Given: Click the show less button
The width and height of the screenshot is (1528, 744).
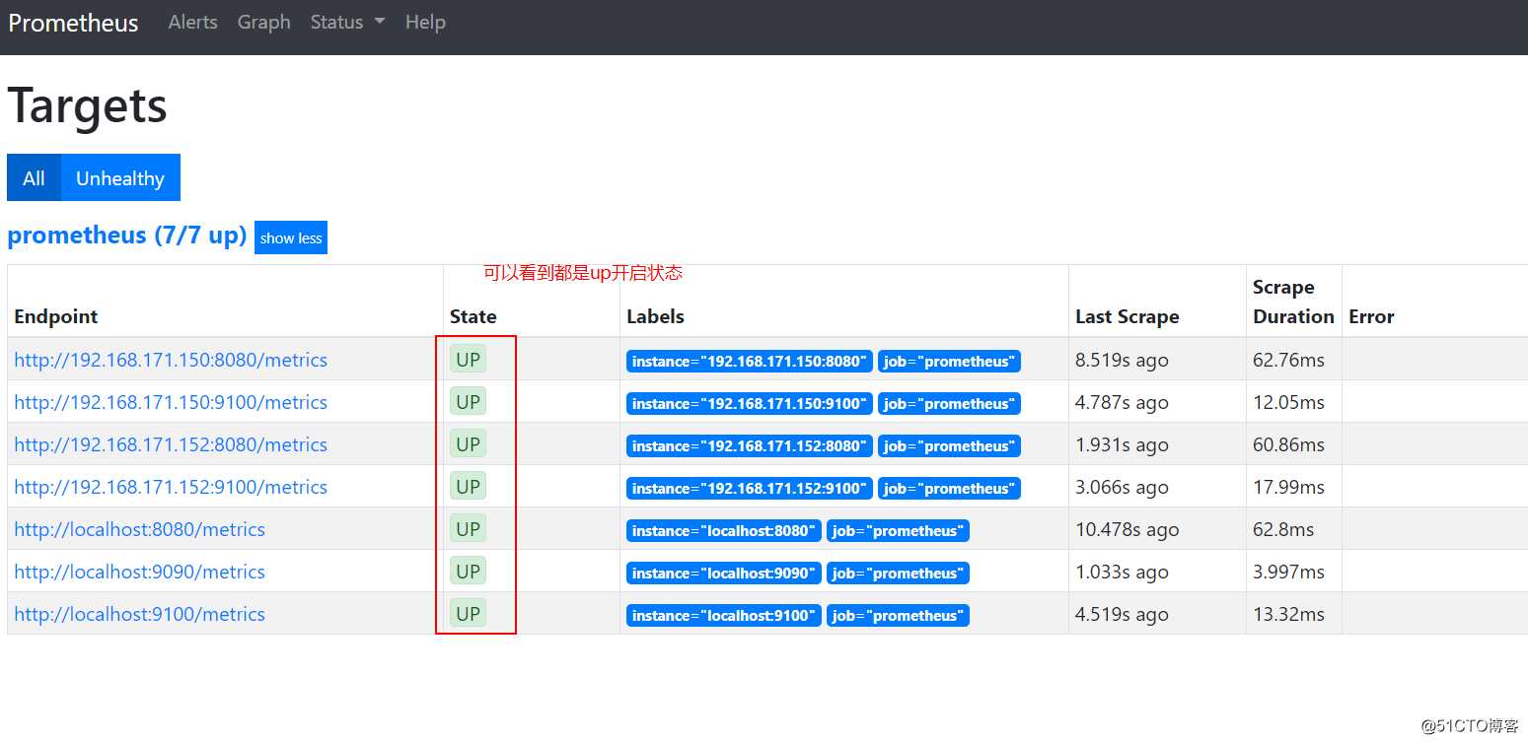Looking at the screenshot, I should point(291,237).
